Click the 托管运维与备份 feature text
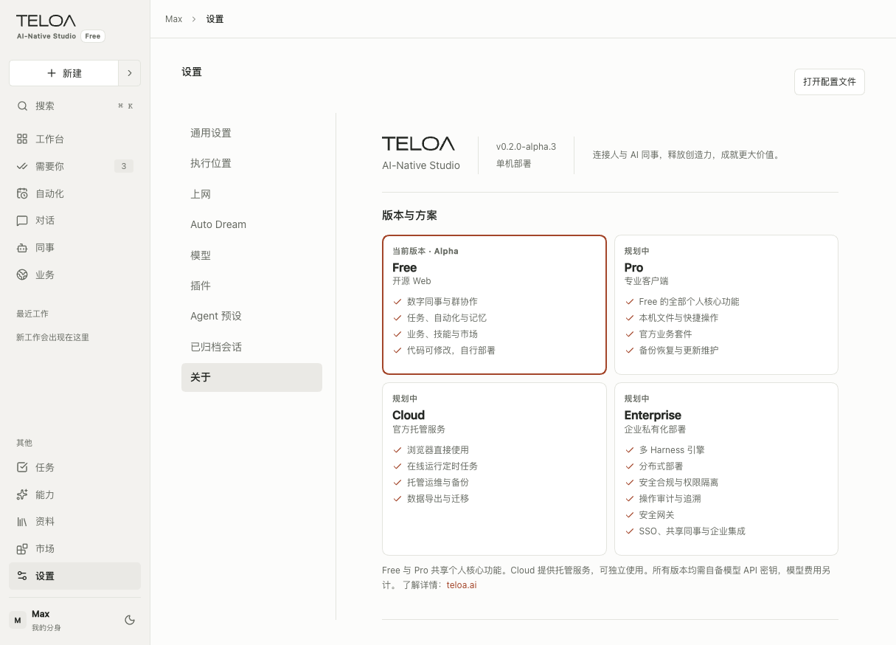896x645 pixels. point(438,483)
